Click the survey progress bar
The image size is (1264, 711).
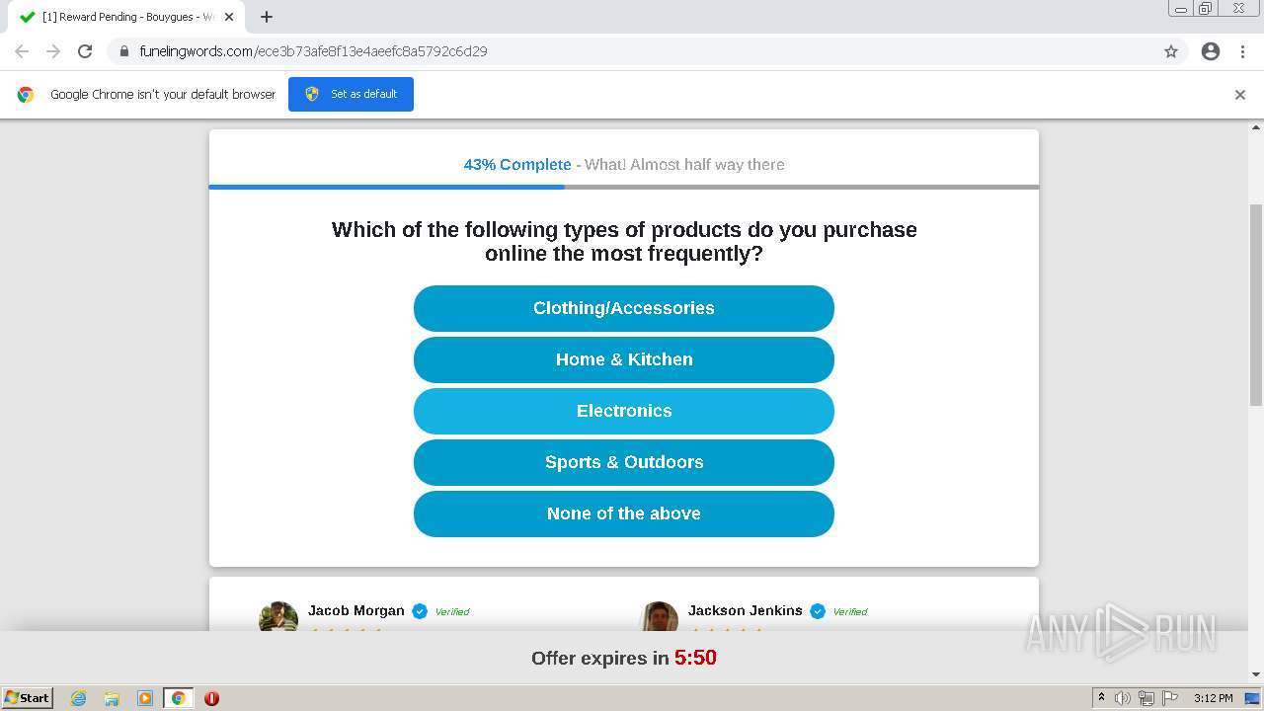[624, 187]
